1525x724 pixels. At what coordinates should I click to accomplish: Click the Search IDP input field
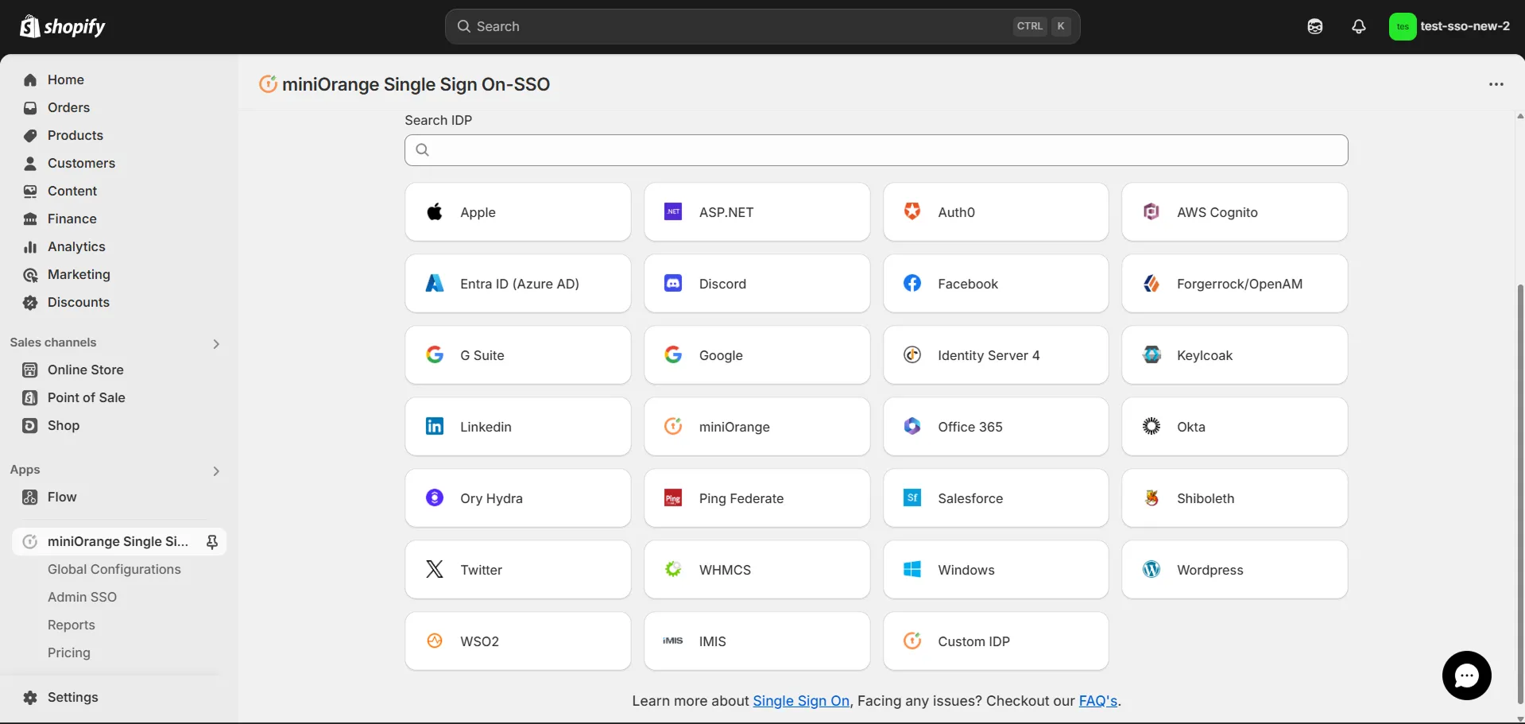(x=876, y=150)
